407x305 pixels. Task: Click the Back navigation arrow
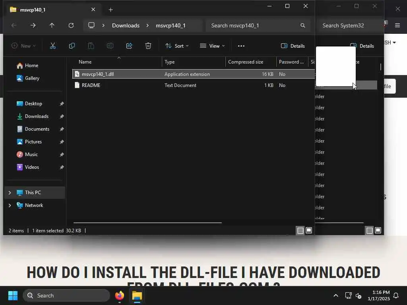click(14, 25)
